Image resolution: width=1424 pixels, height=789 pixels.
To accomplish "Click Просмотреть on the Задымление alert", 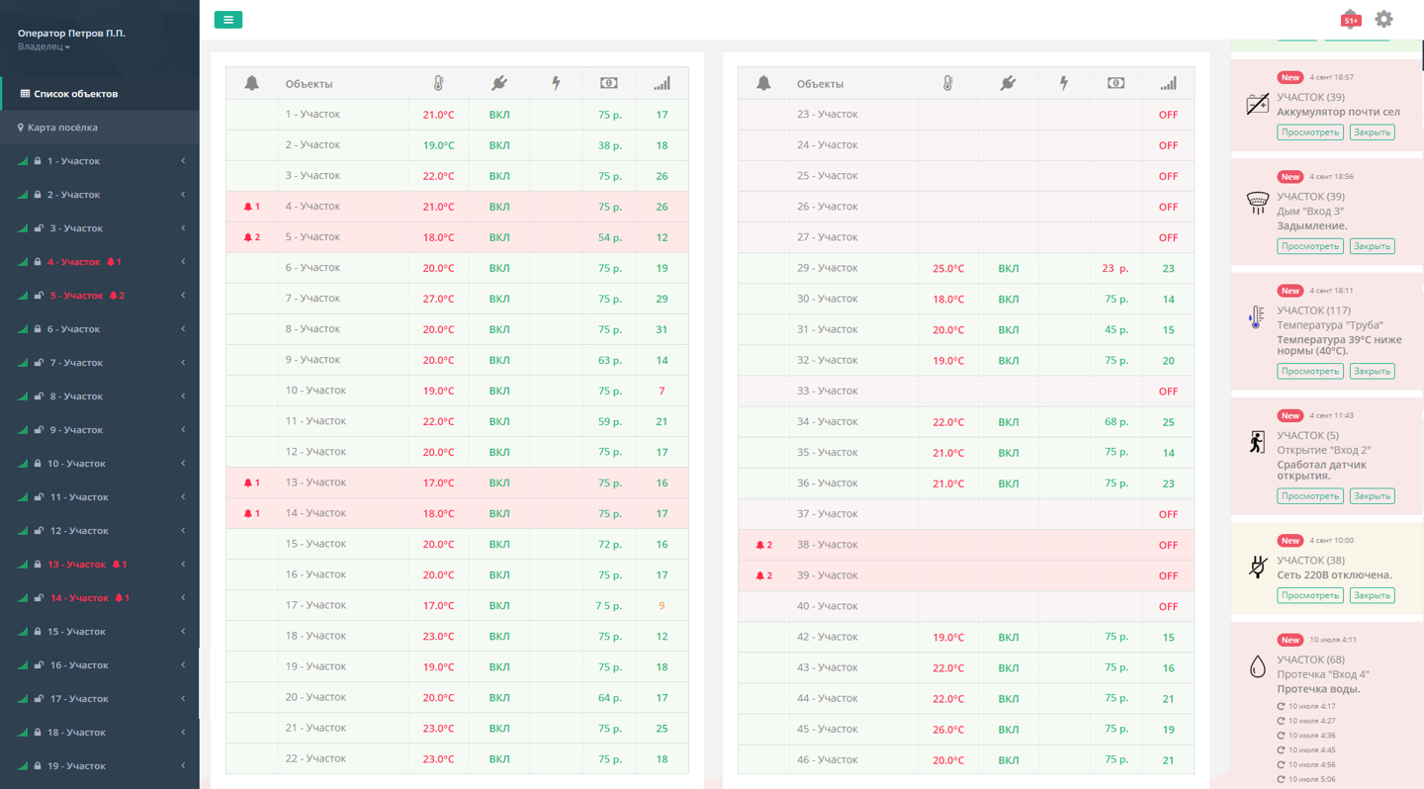I will (x=1309, y=246).
